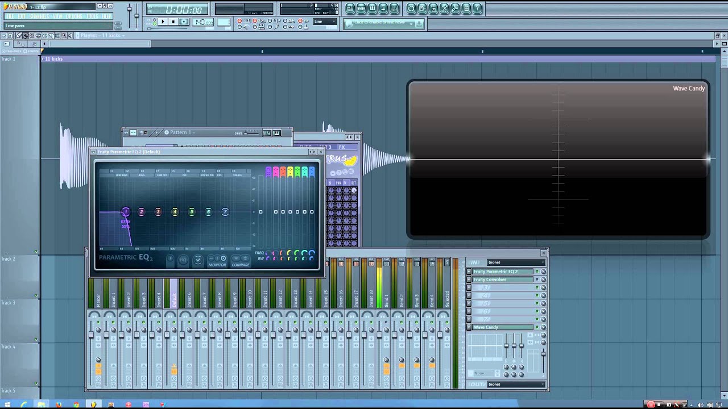
Task: Select the Fruity Convolver effect slot
Action: [x=503, y=279]
